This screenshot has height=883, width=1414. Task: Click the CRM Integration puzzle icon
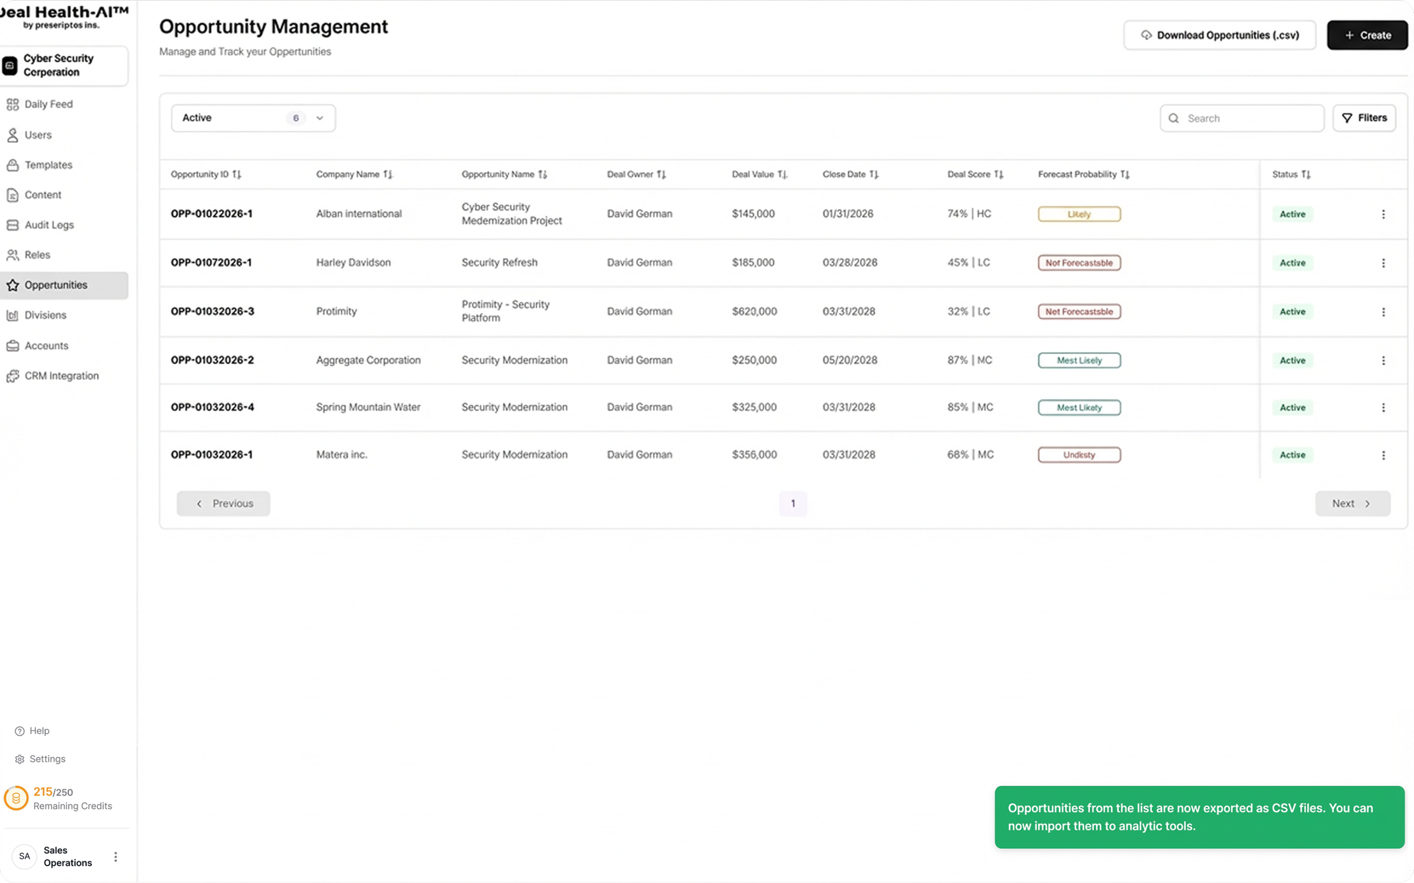12,376
